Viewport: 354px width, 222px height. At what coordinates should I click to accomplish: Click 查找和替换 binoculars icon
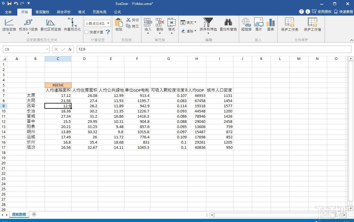click(x=228, y=22)
